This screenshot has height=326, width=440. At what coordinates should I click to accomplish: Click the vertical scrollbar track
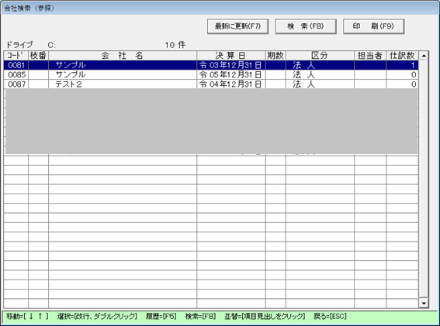click(x=424, y=179)
